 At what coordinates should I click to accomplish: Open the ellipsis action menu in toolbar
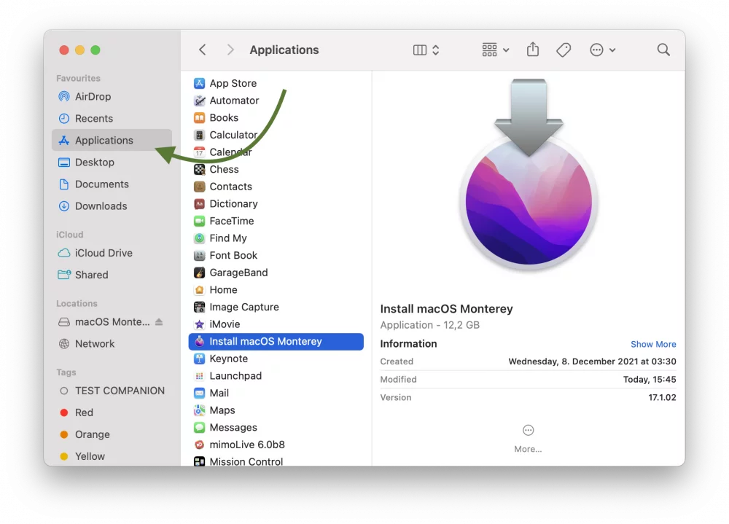[x=602, y=50]
